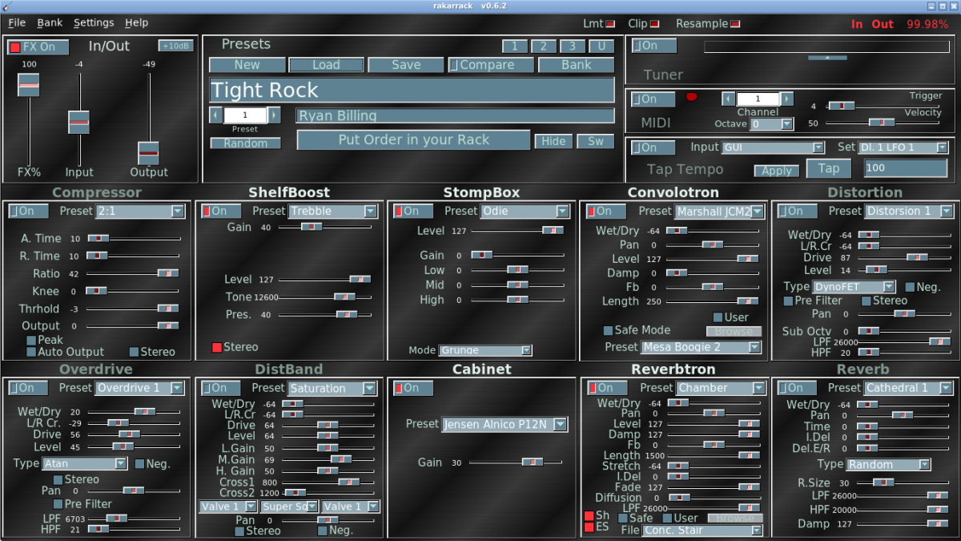
Task: Click the Load preset button
Action: (327, 65)
